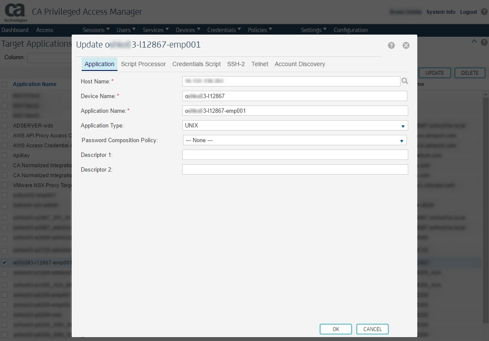Click the help icon next to Logout

click(x=484, y=12)
